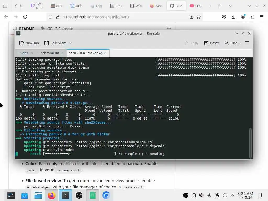Switch to the YouTube (17) tab
Image resolution: width=268 pixels, height=201 pixels.
tap(196, 6)
